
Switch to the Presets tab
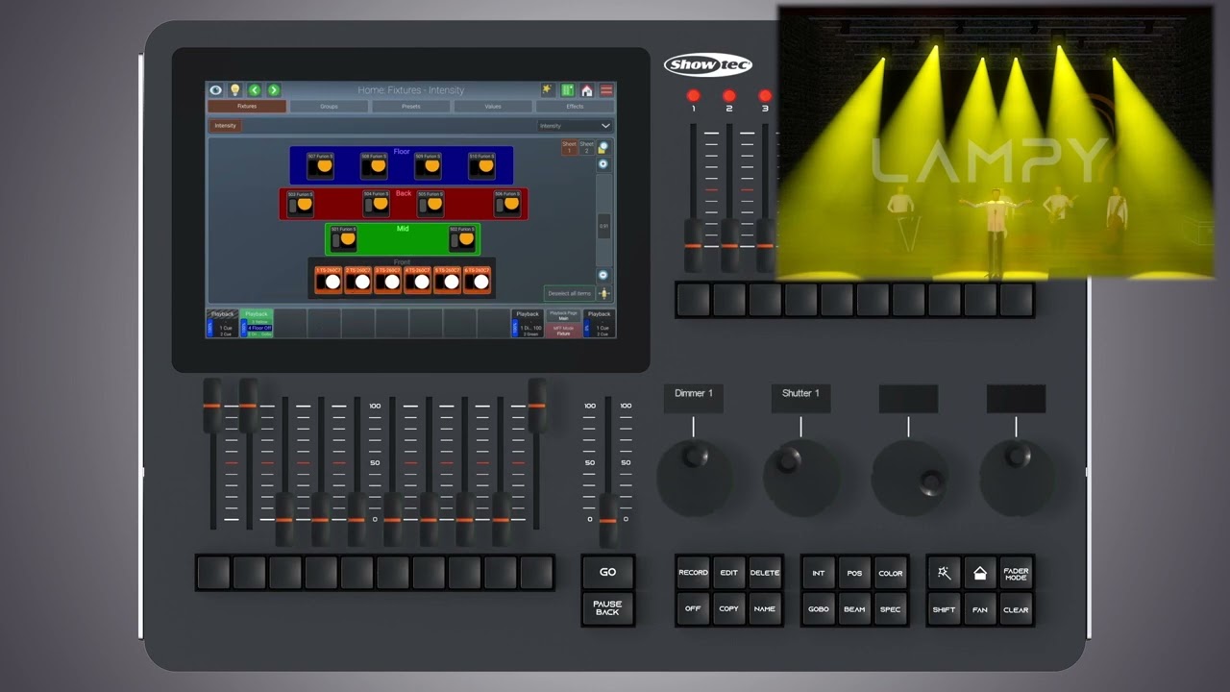pos(411,107)
